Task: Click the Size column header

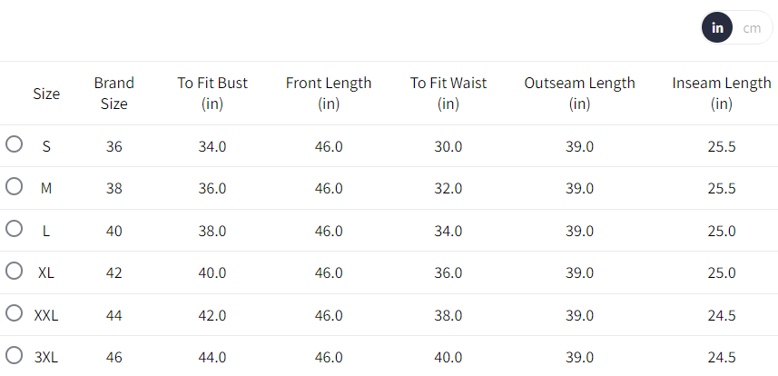Action: coord(46,94)
